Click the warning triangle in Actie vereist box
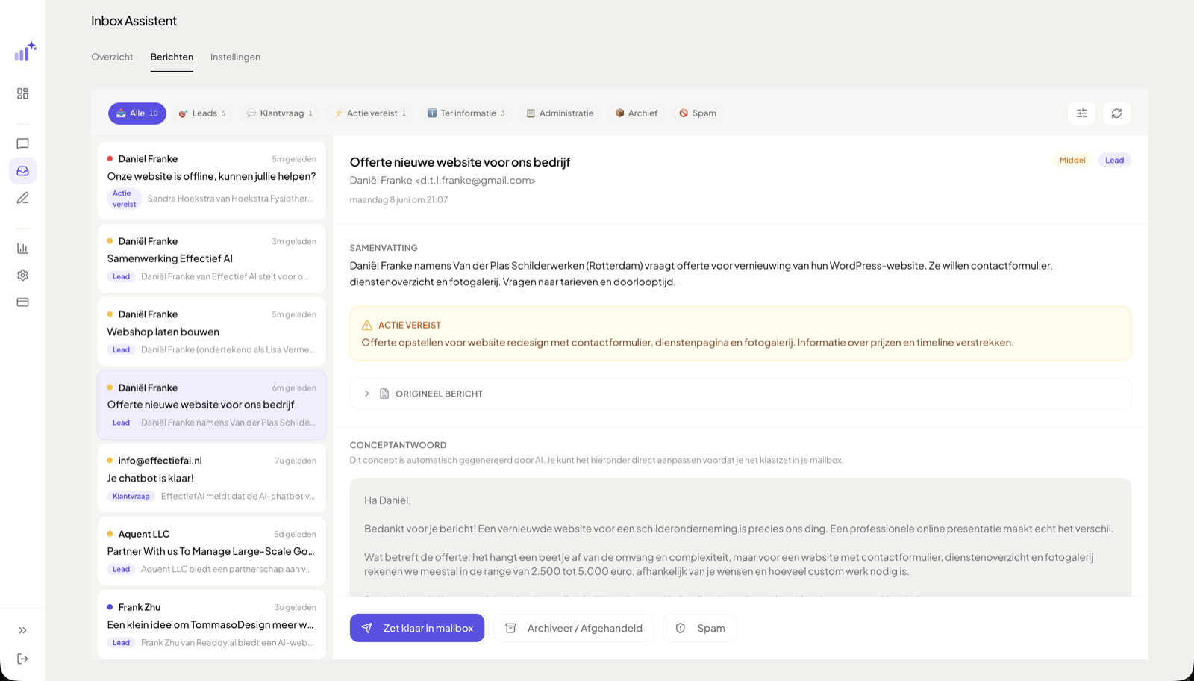The image size is (1194, 681). tap(367, 326)
